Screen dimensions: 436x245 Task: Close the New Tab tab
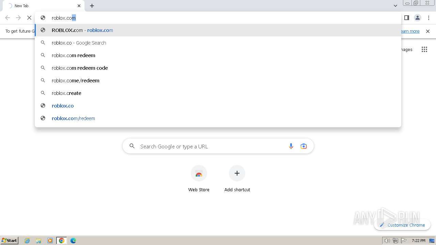tap(79, 6)
